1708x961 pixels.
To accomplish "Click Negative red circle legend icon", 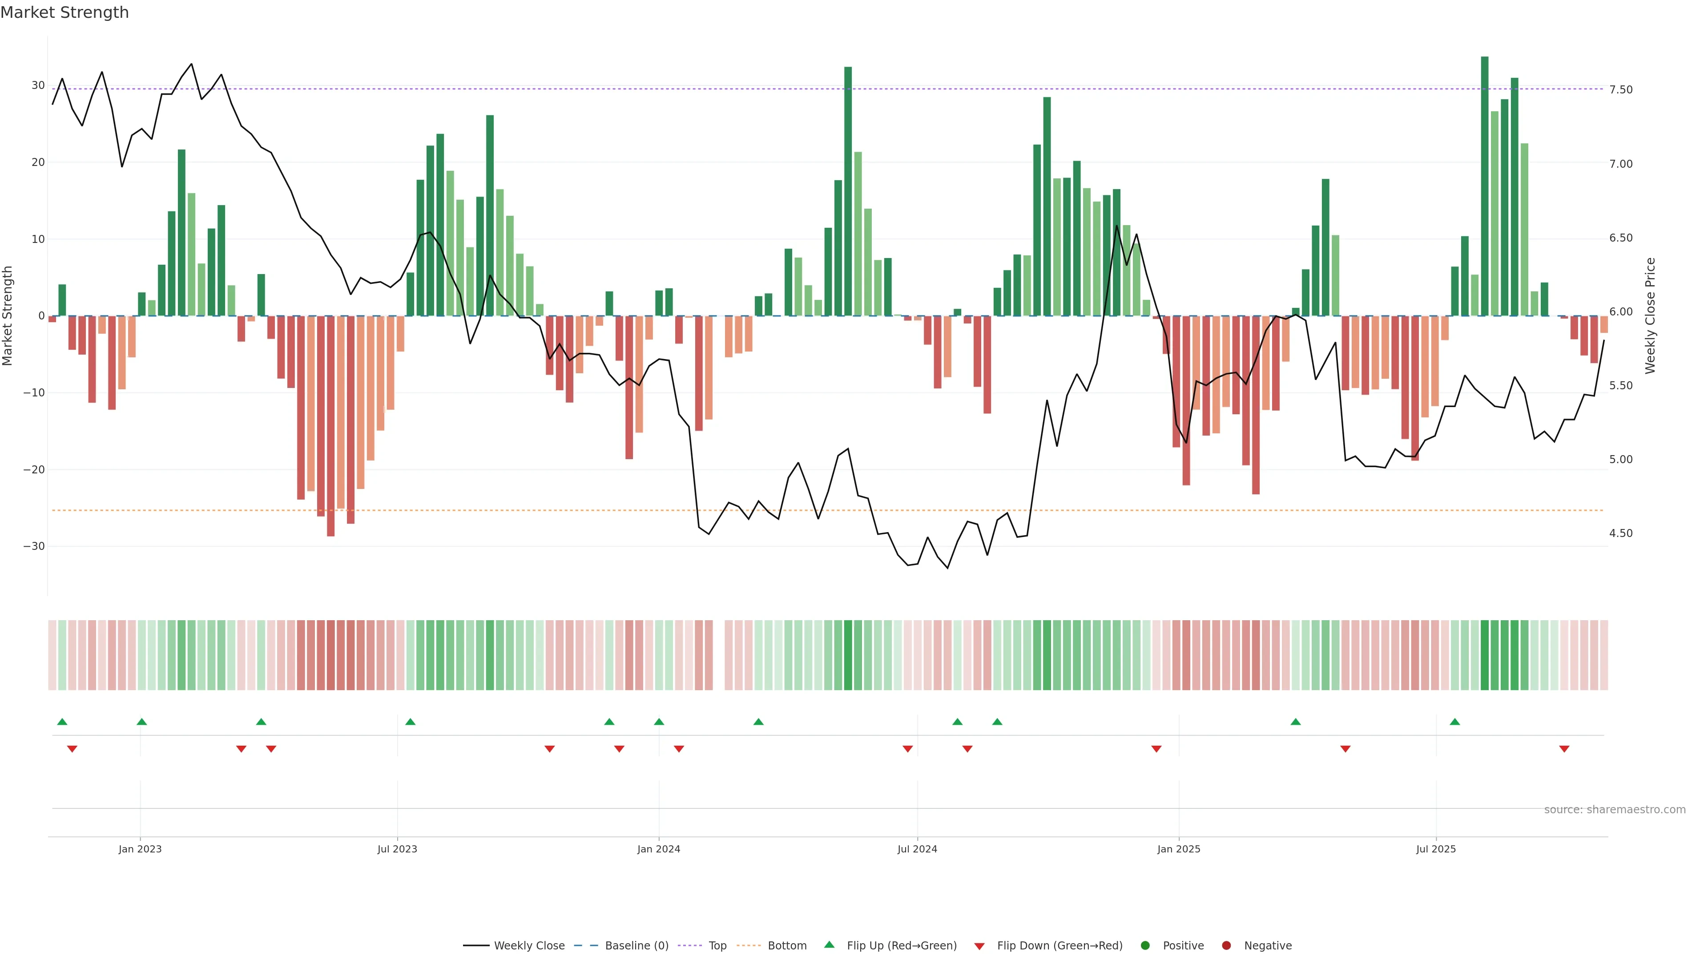I will [x=1226, y=946].
